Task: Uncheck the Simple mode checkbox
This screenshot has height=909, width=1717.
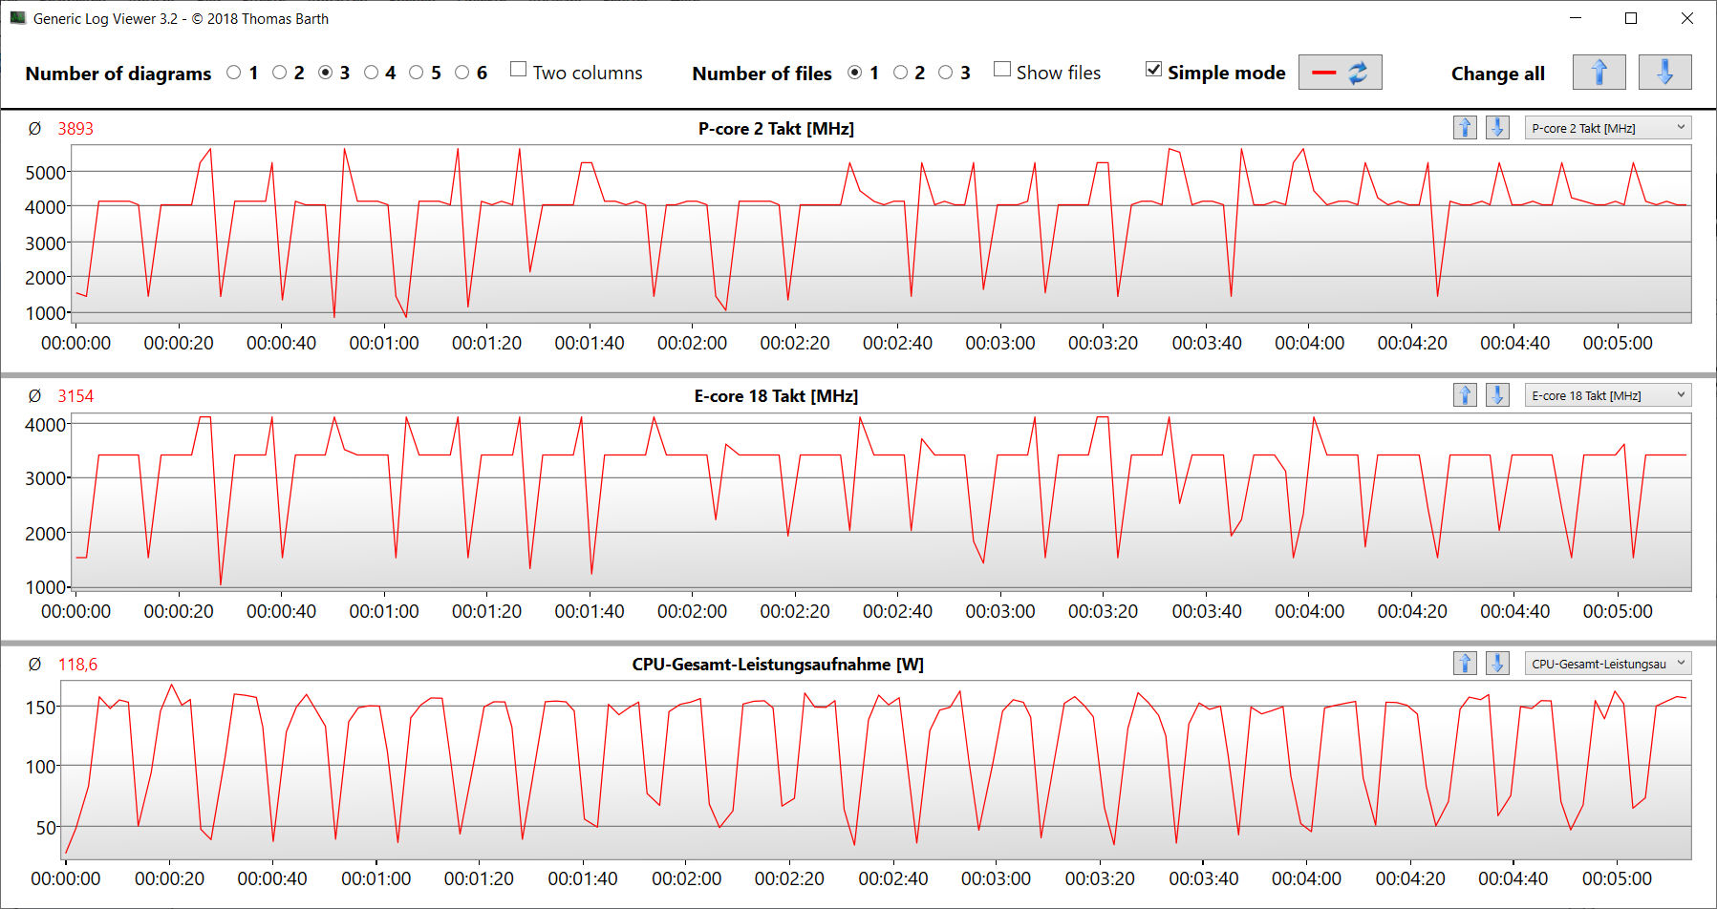Action: click(1154, 70)
